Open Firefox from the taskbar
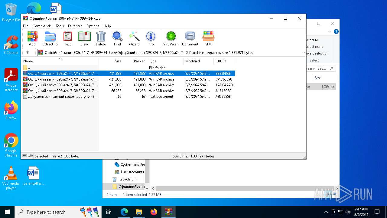 coord(154,212)
